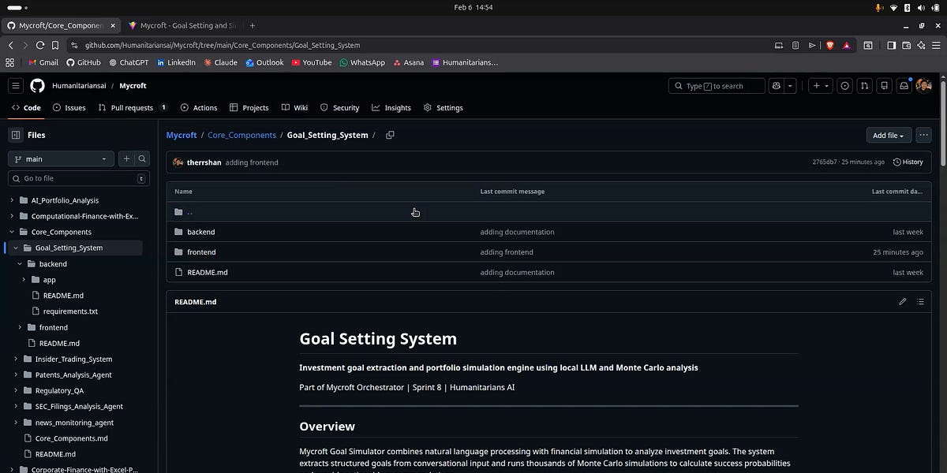Go to the parent directory row

548,211
